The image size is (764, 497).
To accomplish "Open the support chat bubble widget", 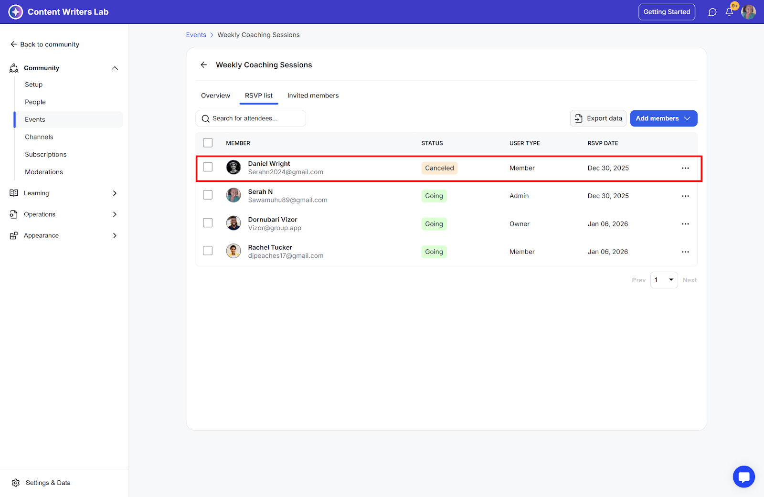I will click(x=743, y=476).
